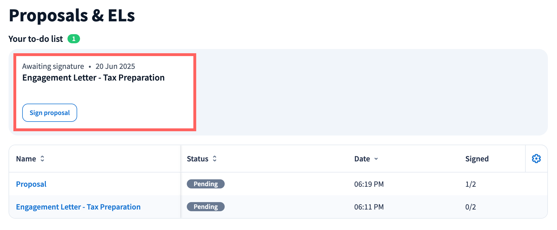The image size is (557, 230).
Task: Click the Name column sort arrows
Action: click(42, 159)
